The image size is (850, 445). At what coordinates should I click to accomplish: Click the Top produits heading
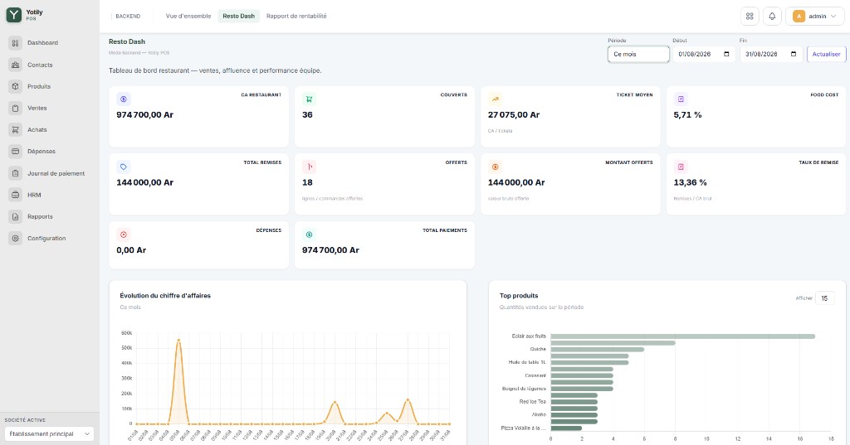coord(519,296)
